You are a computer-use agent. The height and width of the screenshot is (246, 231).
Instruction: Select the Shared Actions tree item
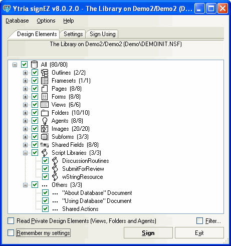click(x=80, y=209)
